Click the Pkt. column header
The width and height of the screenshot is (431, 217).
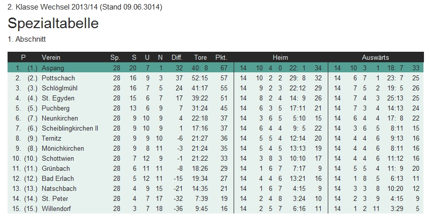click(222, 57)
